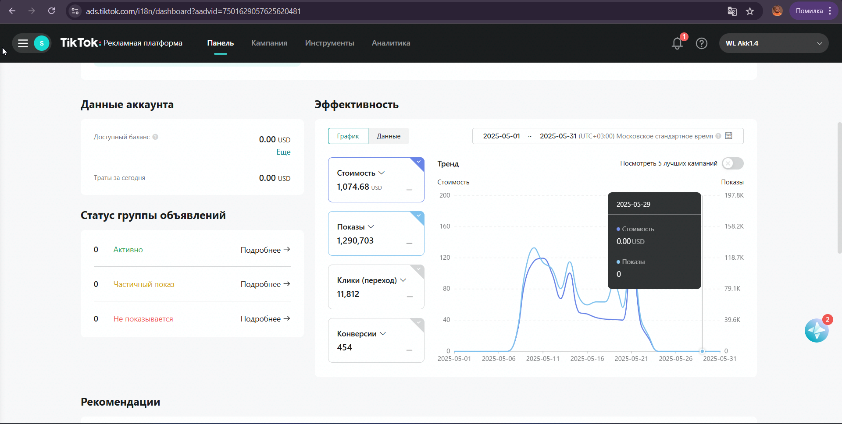842x424 pixels.
Task: Click the Траты за сегодня label
Action: [119, 178]
